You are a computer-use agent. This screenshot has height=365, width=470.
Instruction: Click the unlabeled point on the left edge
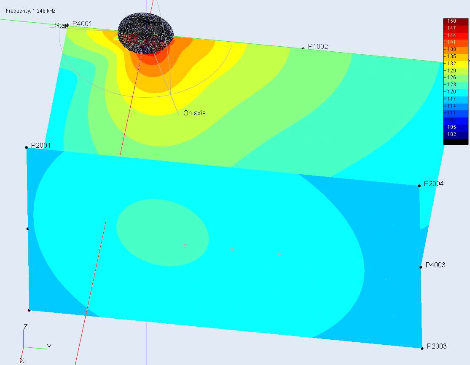coord(28,229)
